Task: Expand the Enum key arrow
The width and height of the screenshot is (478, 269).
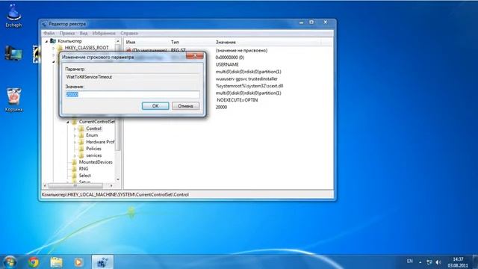Action: click(75, 135)
